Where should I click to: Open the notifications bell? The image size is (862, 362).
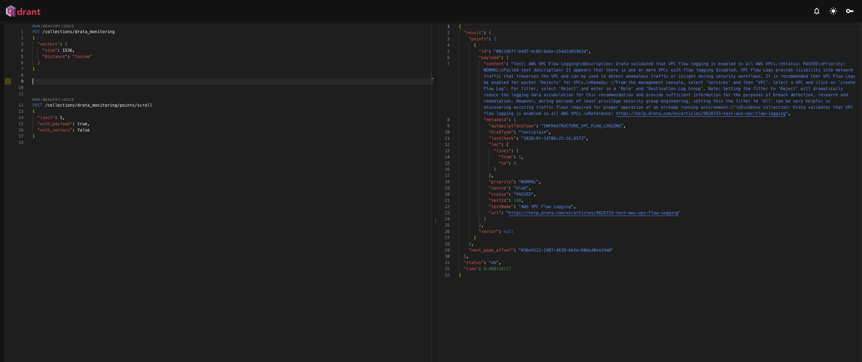coord(816,11)
